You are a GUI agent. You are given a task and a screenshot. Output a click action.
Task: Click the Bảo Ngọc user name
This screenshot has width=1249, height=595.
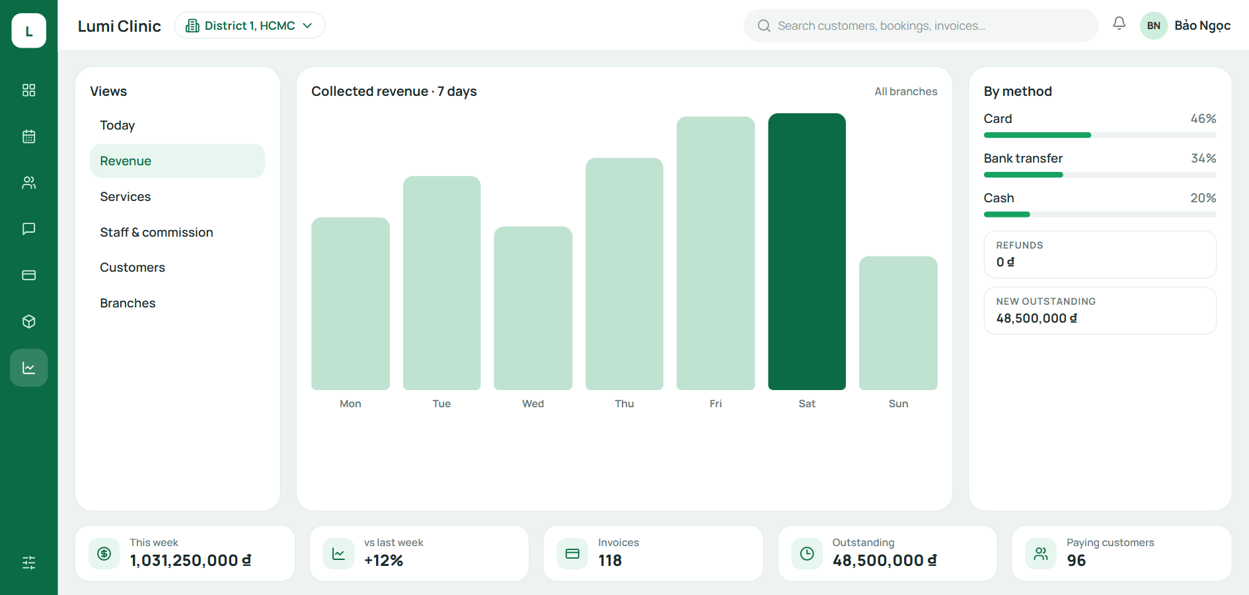tap(1202, 26)
